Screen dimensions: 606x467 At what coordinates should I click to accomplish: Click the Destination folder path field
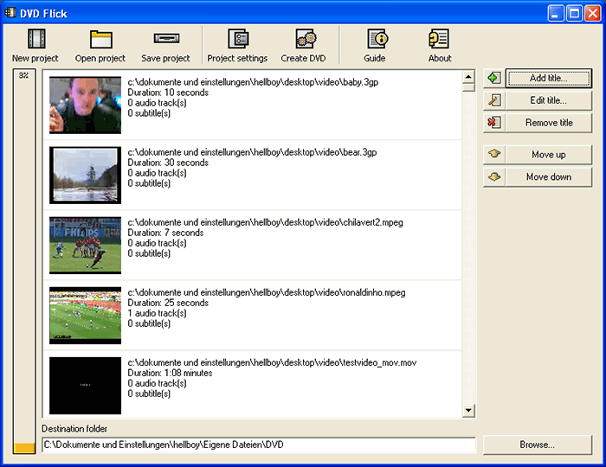click(259, 445)
